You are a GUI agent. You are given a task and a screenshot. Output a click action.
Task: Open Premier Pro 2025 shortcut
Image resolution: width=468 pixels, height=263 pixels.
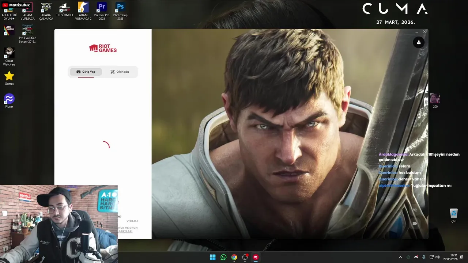click(102, 11)
